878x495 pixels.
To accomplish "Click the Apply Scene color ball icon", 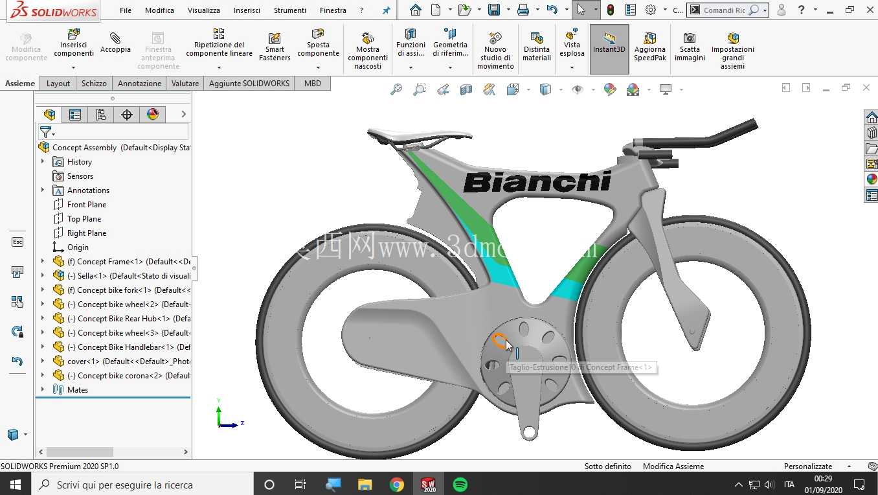I will pos(633,89).
